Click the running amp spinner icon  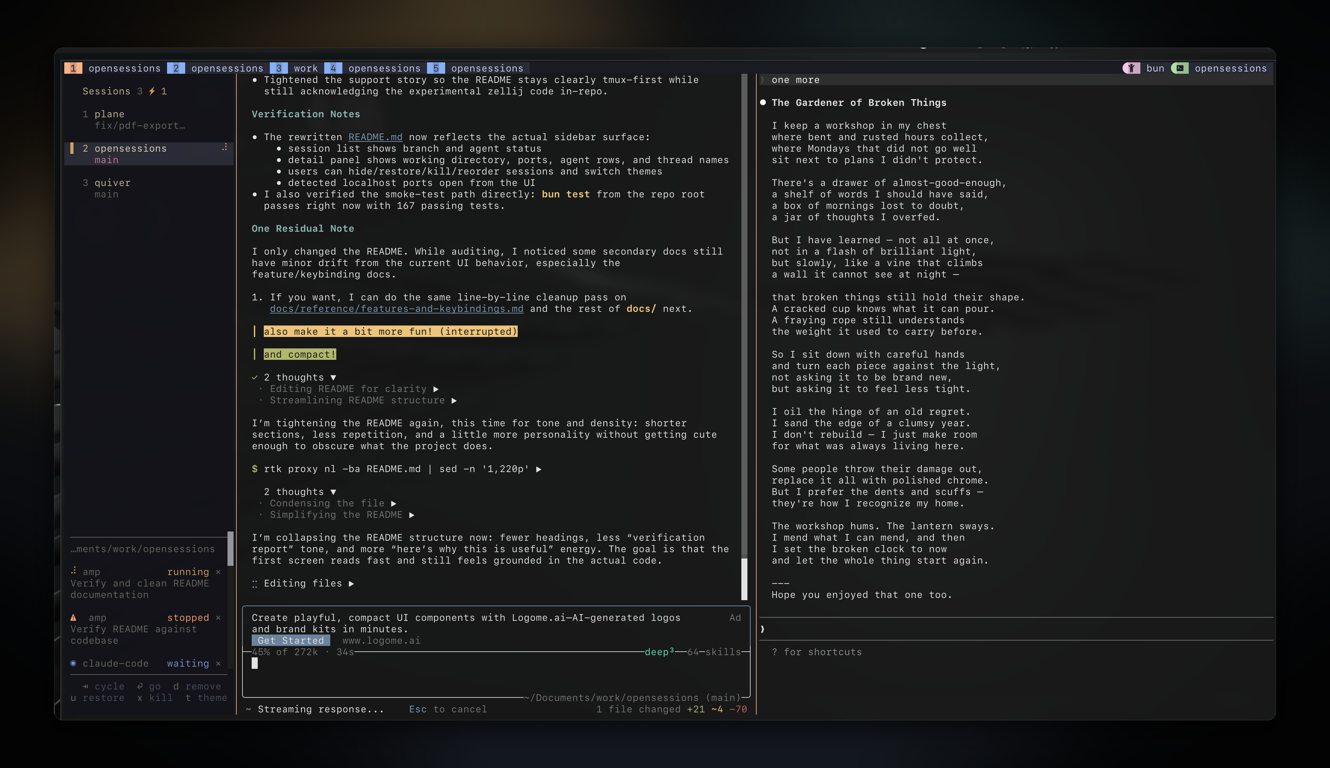[x=73, y=571]
